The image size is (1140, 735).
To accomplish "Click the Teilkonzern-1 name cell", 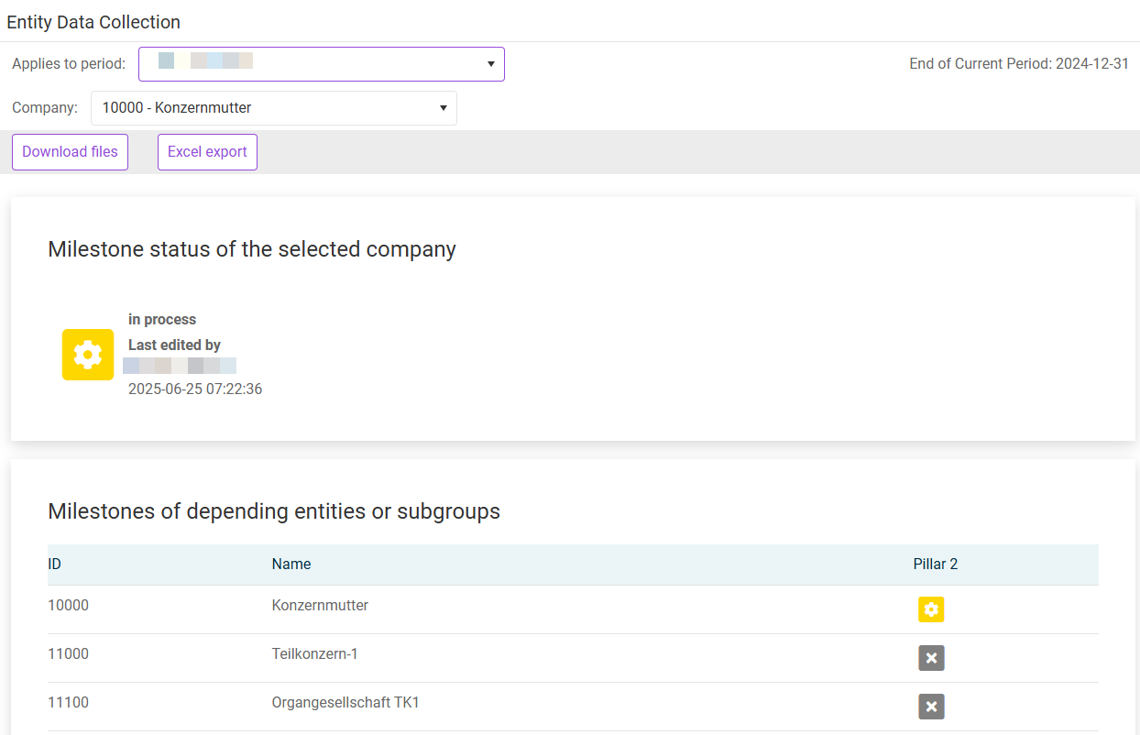I will (315, 654).
